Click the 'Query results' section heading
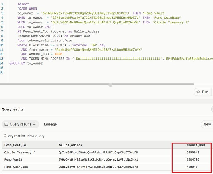The width and height of the screenshot is (213, 174). click(x=13, y=109)
